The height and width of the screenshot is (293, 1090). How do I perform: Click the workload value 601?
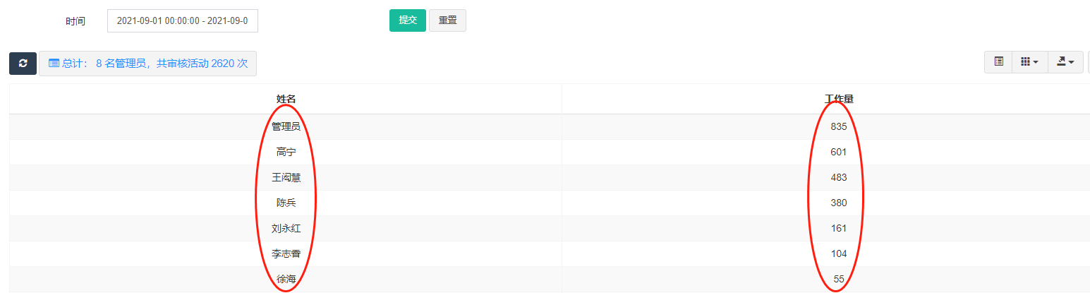point(839,152)
